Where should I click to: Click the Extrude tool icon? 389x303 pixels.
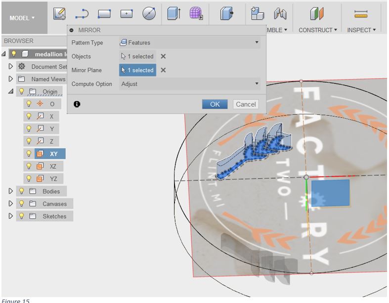(x=174, y=13)
